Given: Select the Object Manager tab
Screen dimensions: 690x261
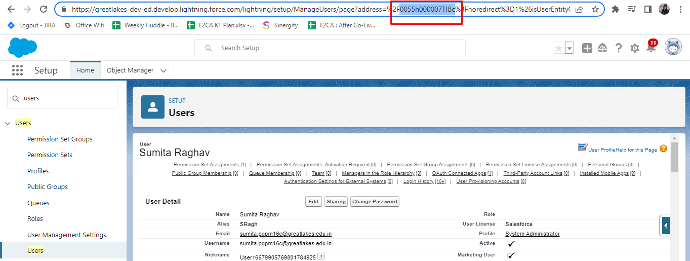Looking at the screenshot, I should [x=130, y=70].
